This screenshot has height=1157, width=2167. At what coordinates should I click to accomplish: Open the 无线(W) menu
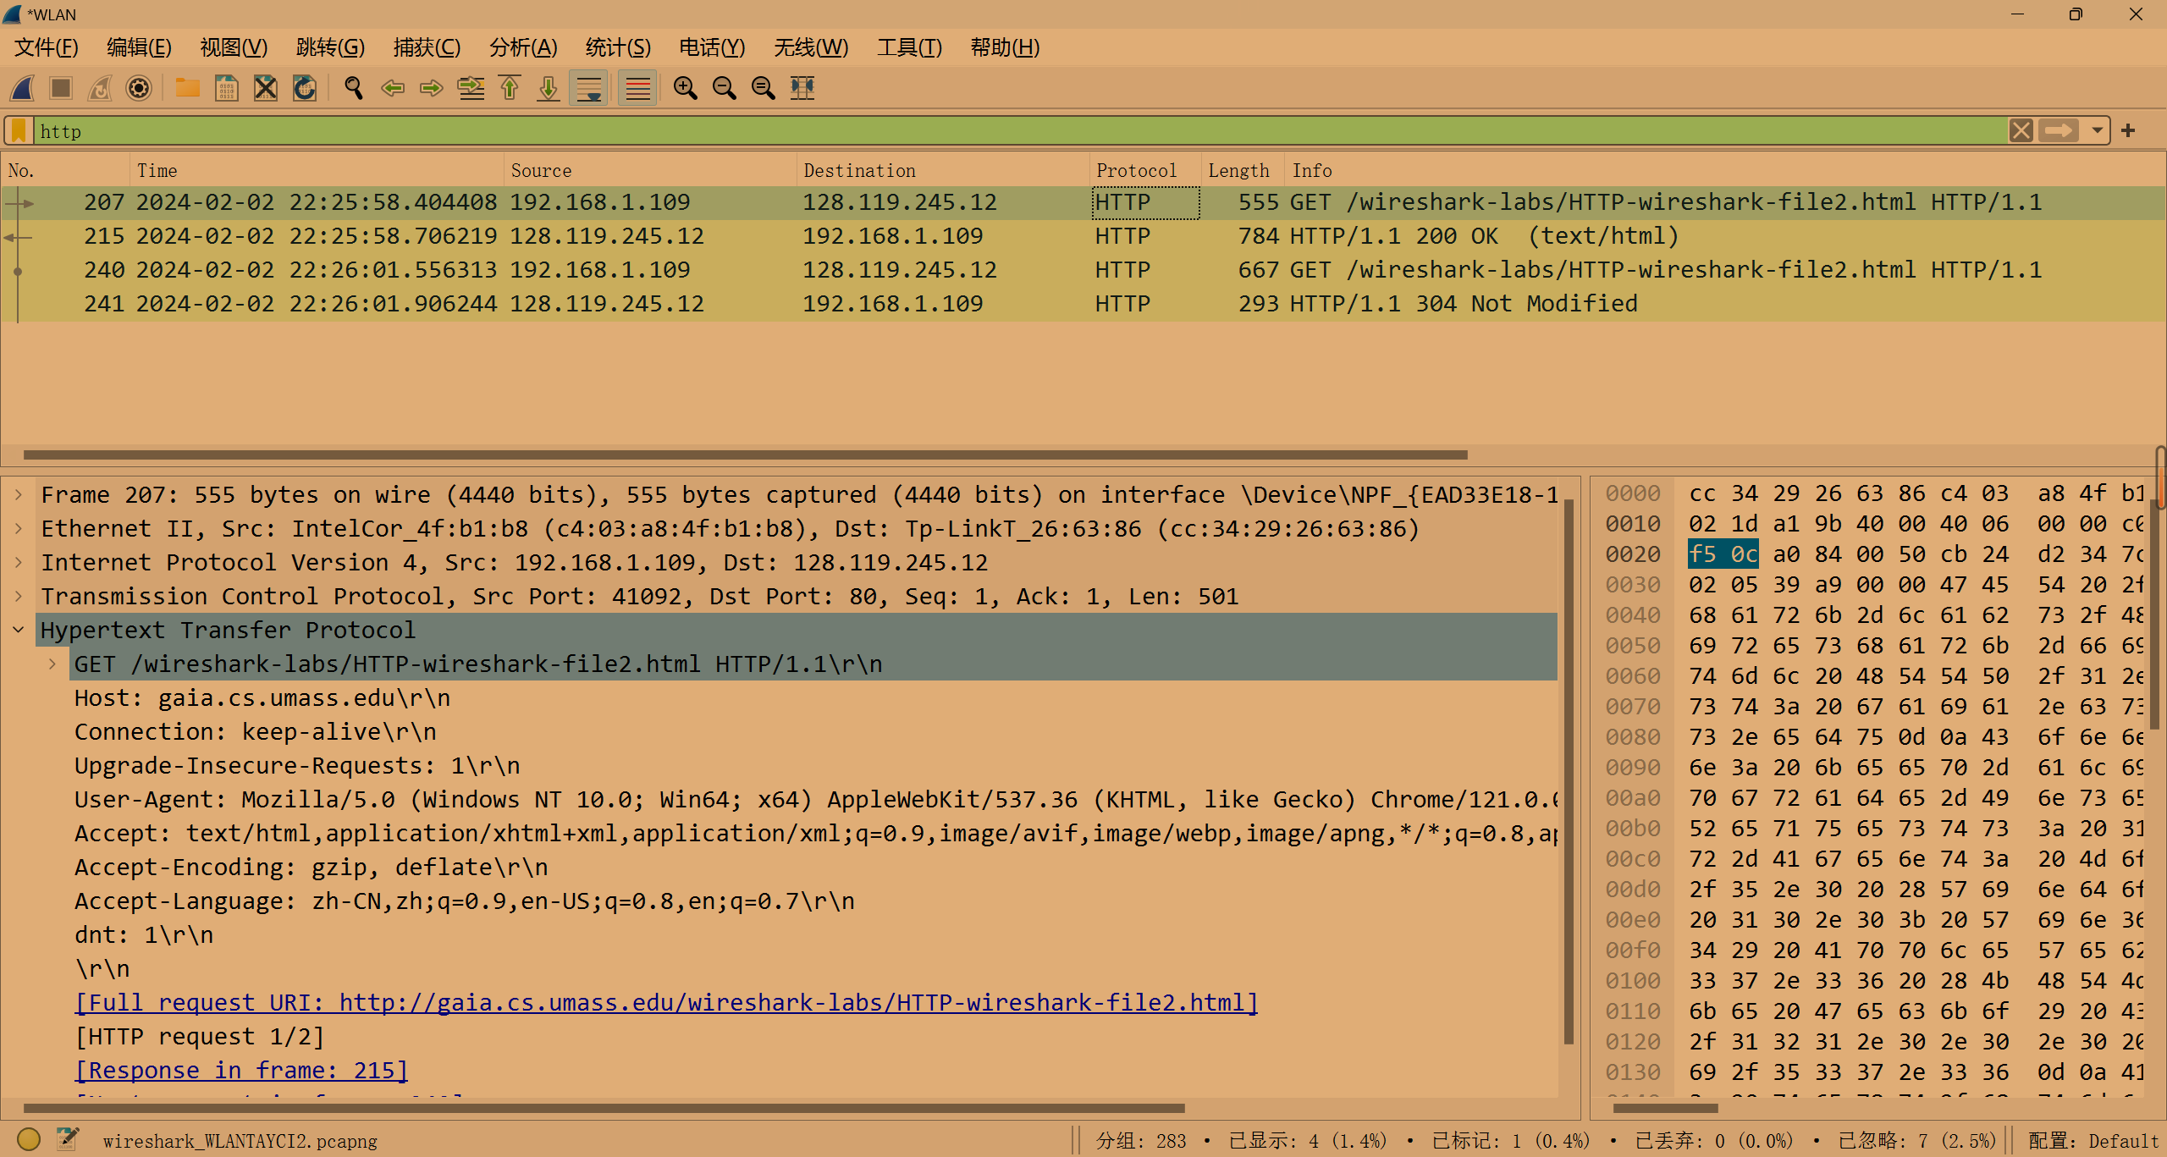point(812,47)
